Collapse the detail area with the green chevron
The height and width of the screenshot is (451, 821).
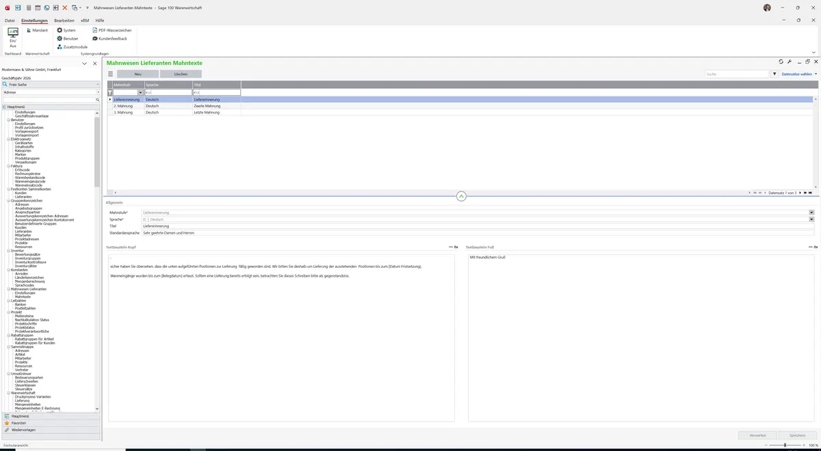tap(461, 196)
